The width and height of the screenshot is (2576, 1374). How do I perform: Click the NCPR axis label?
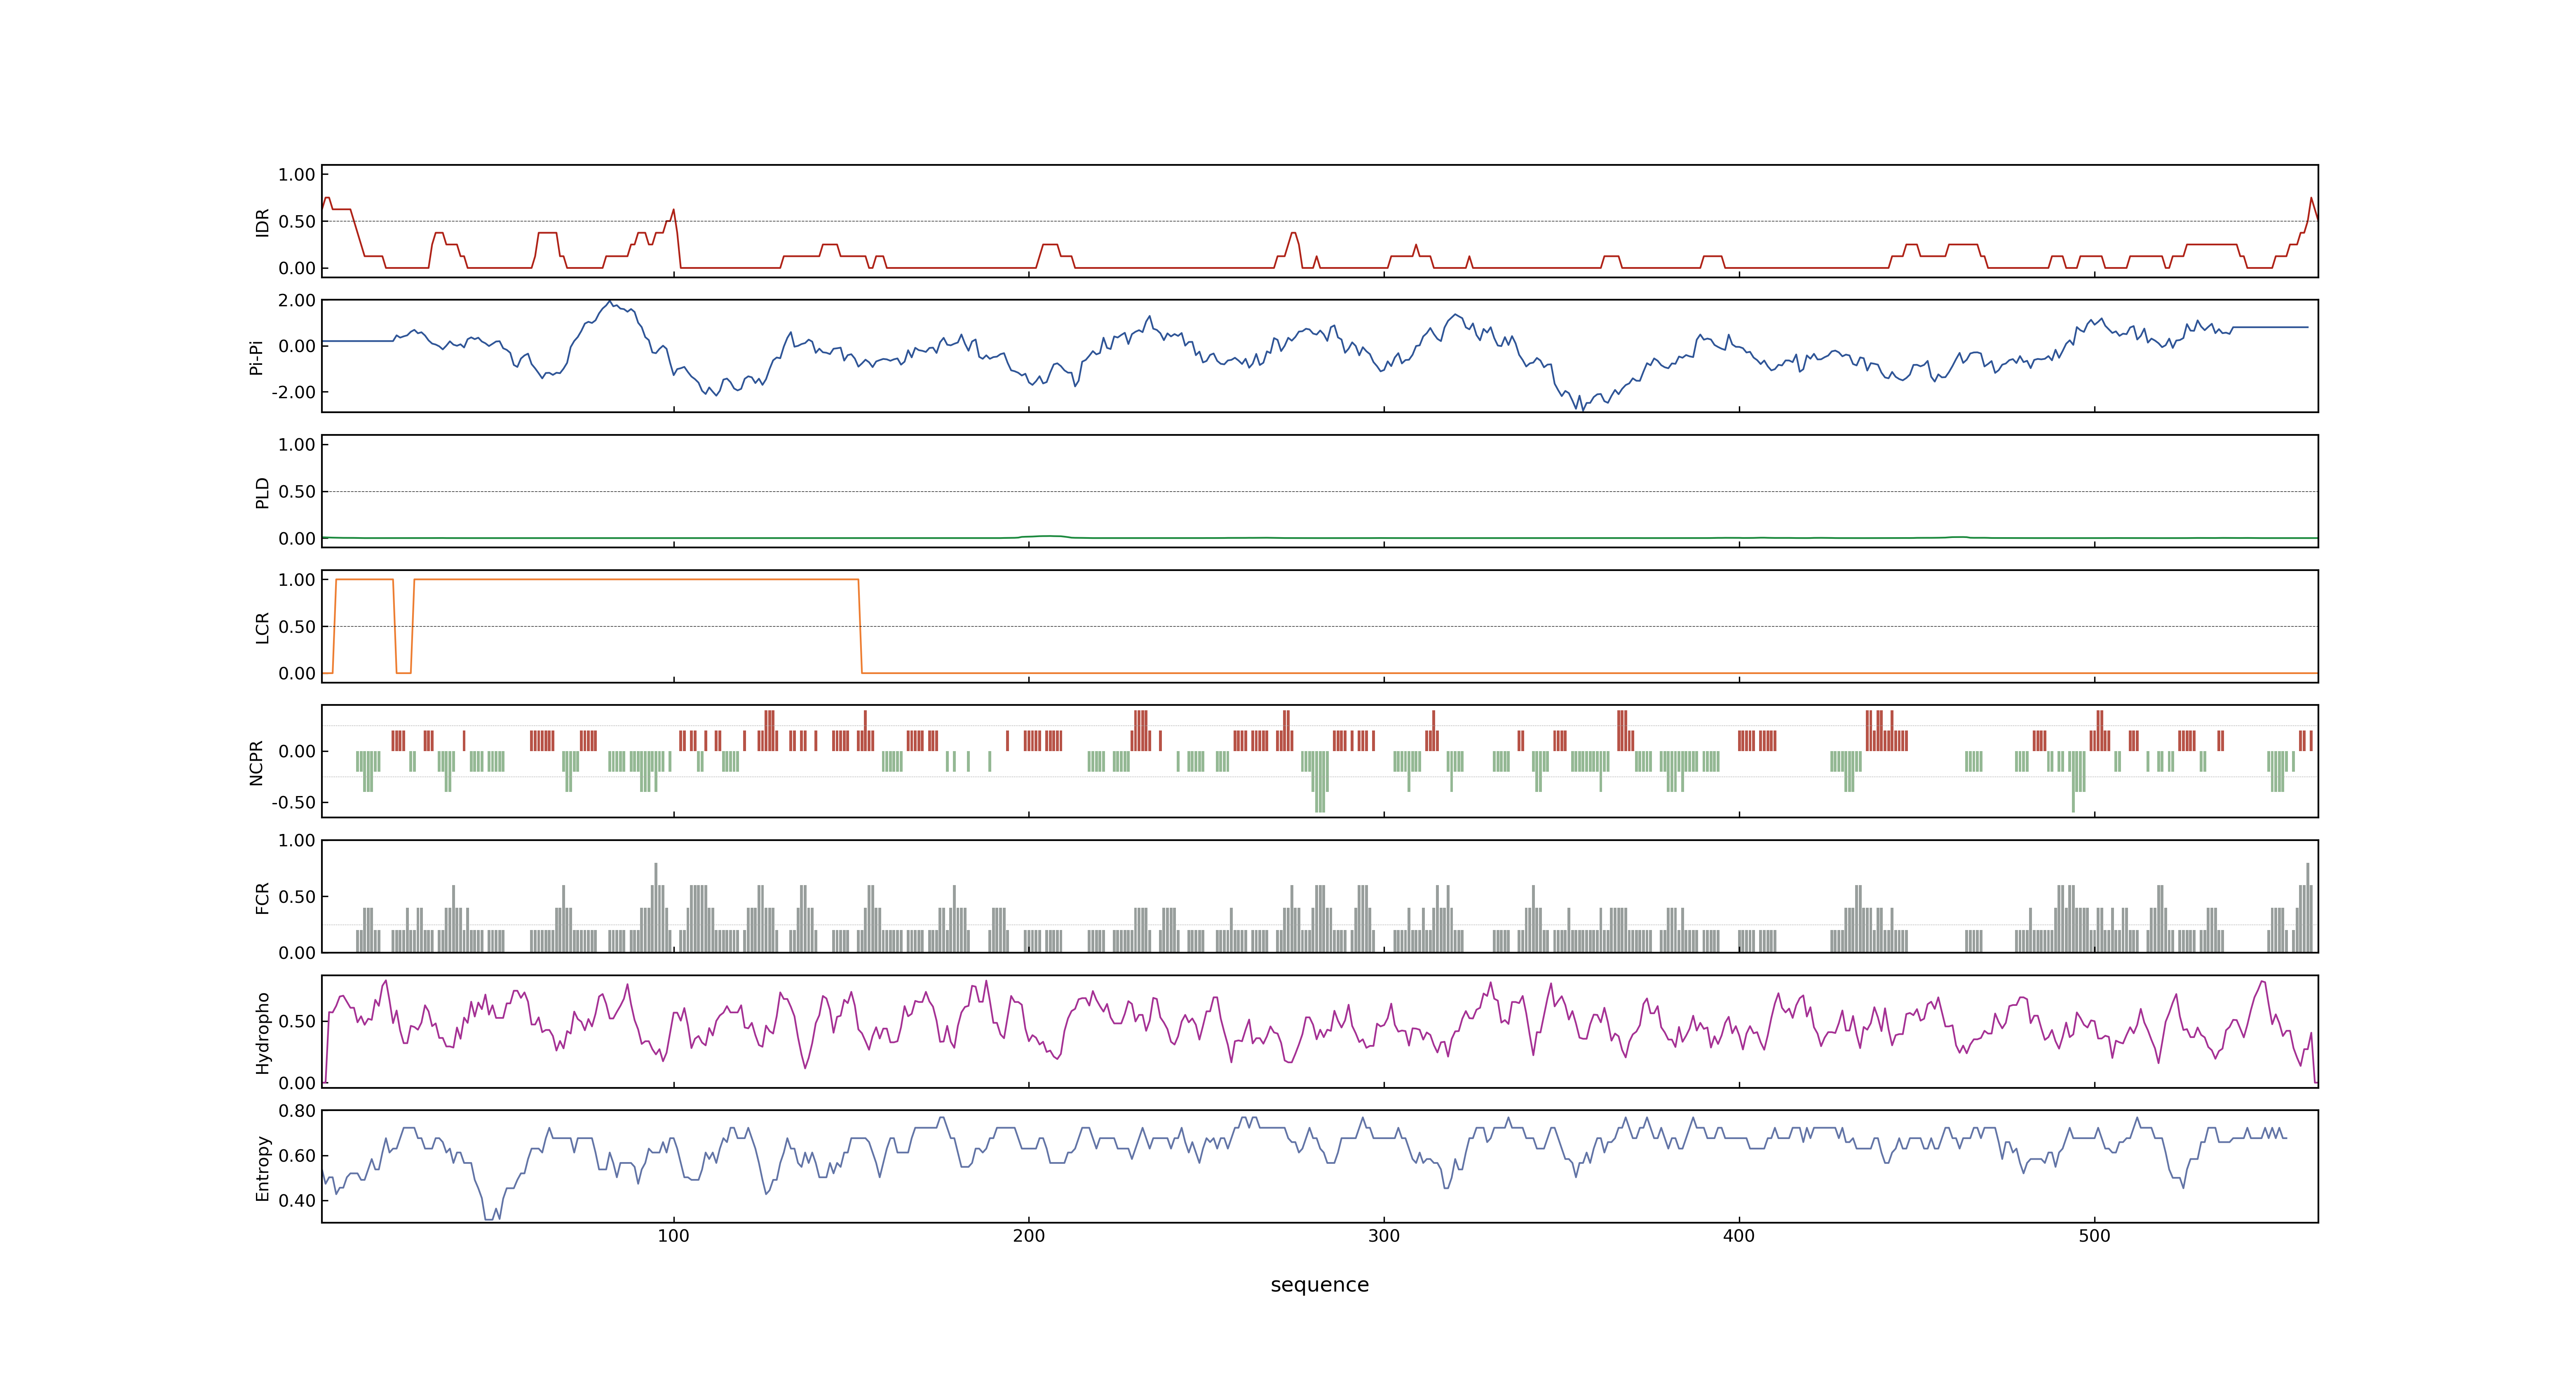tap(256, 763)
